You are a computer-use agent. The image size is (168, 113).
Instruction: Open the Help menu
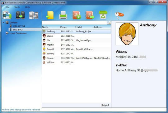click(x=27, y=7)
